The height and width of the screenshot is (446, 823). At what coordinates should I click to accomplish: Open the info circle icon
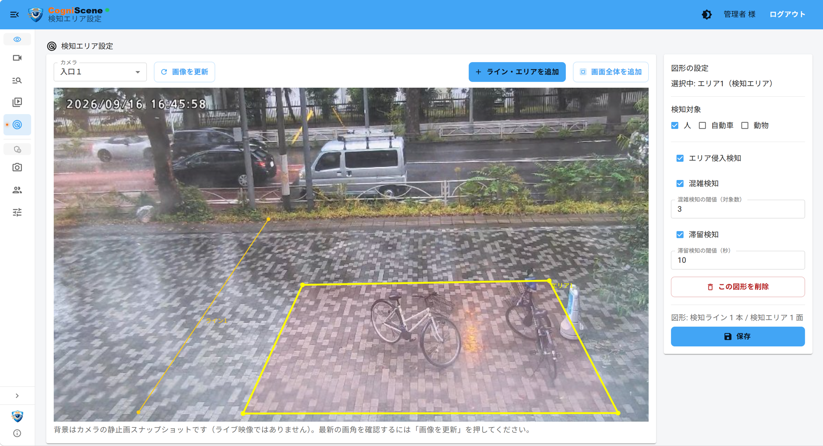point(17,433)
